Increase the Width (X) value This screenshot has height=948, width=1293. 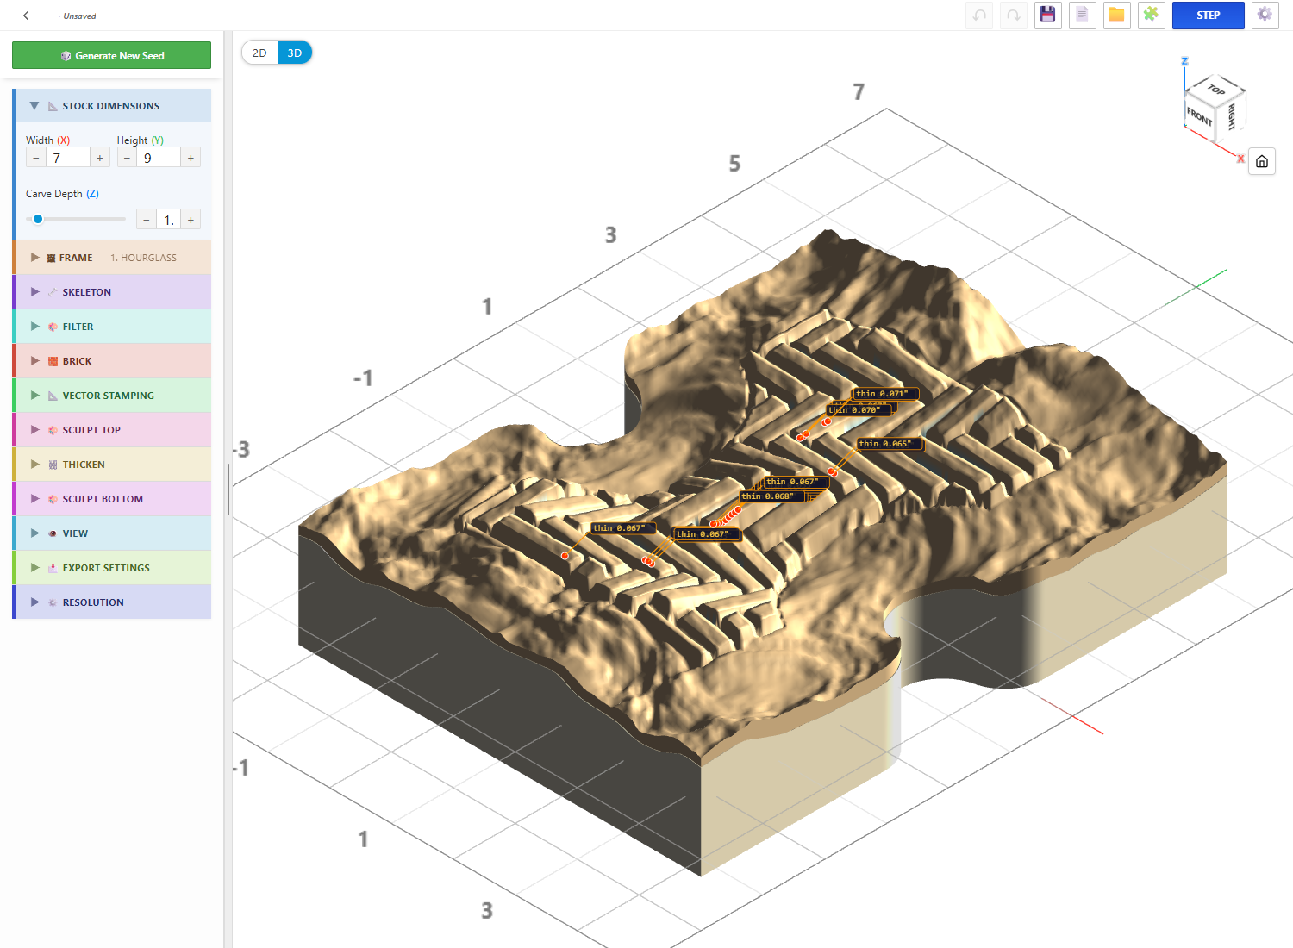tap(100, 158)
